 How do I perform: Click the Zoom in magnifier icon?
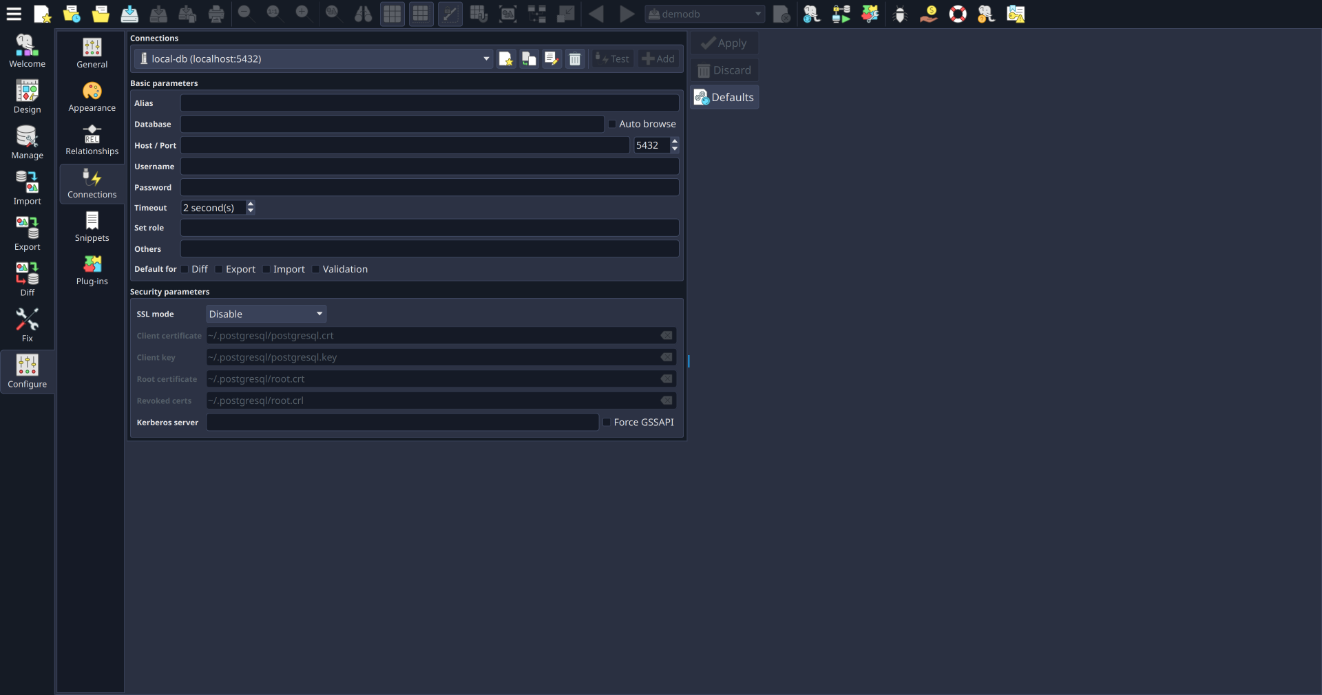[x=303, y=14]
